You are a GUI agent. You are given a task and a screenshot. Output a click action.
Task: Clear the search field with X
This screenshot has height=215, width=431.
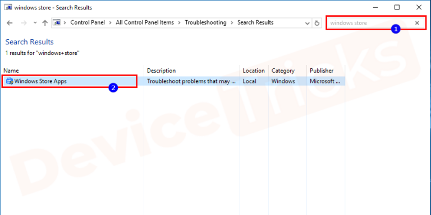[417, 23]
